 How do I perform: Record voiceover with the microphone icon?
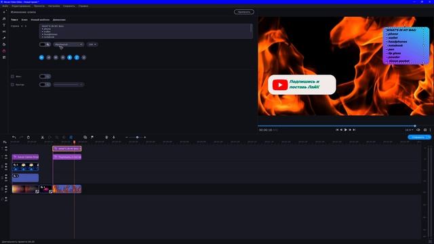click(x=114, y=137)
